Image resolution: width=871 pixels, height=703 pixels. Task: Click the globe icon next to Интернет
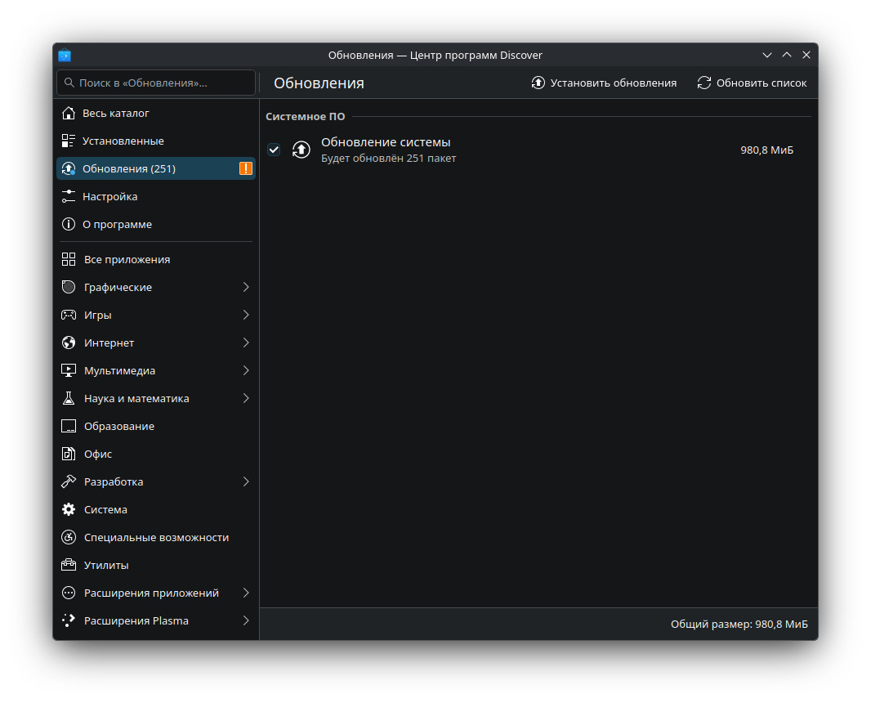coord(69,343)
